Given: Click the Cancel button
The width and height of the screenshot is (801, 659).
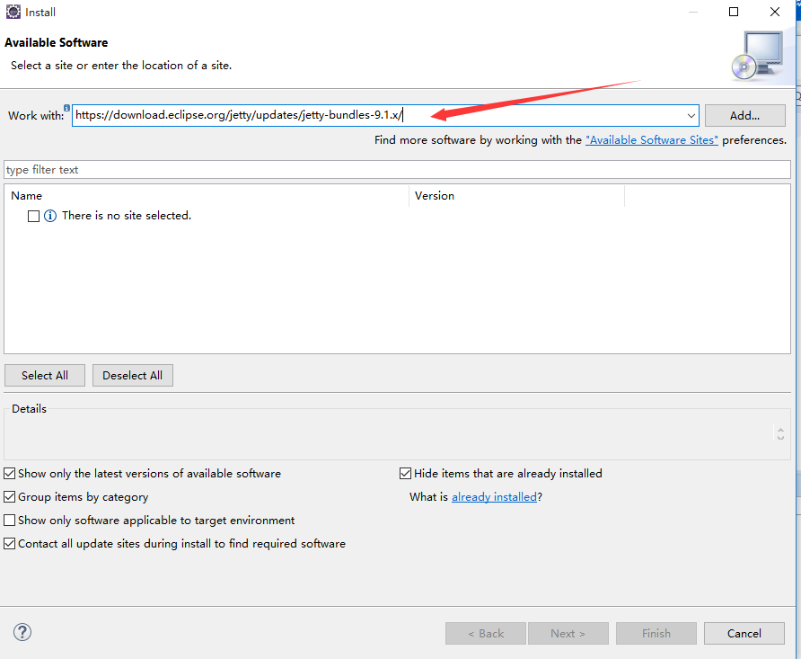Looking at the screenshot, I should pos(744,634).
